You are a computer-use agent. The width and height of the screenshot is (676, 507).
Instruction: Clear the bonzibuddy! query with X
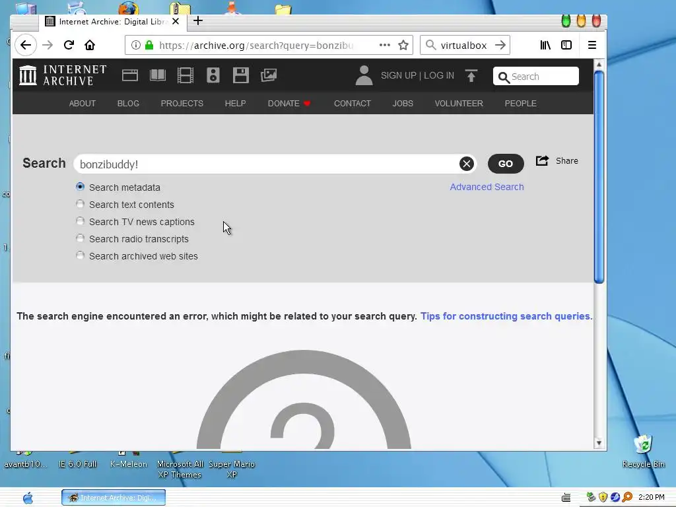click(467, 164)
